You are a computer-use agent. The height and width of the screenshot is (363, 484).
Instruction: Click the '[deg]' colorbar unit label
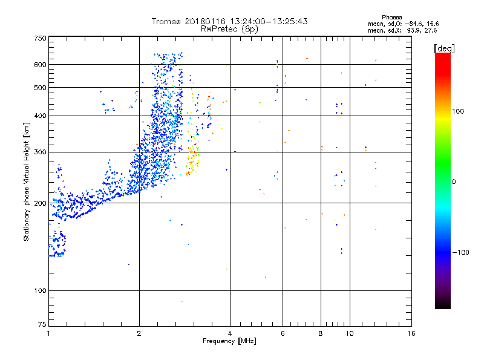click(x=444, y=49)
